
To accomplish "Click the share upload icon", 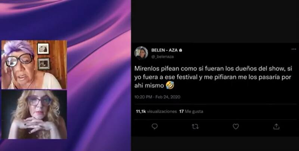I will [276, 126].
